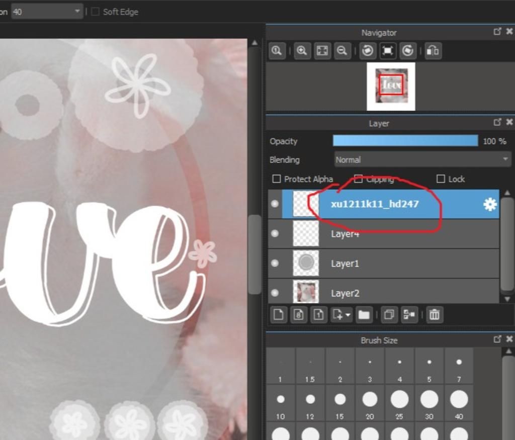The image size is (515, 440).
Task: Choose brush size 5
Action: (x=430, y=366)
